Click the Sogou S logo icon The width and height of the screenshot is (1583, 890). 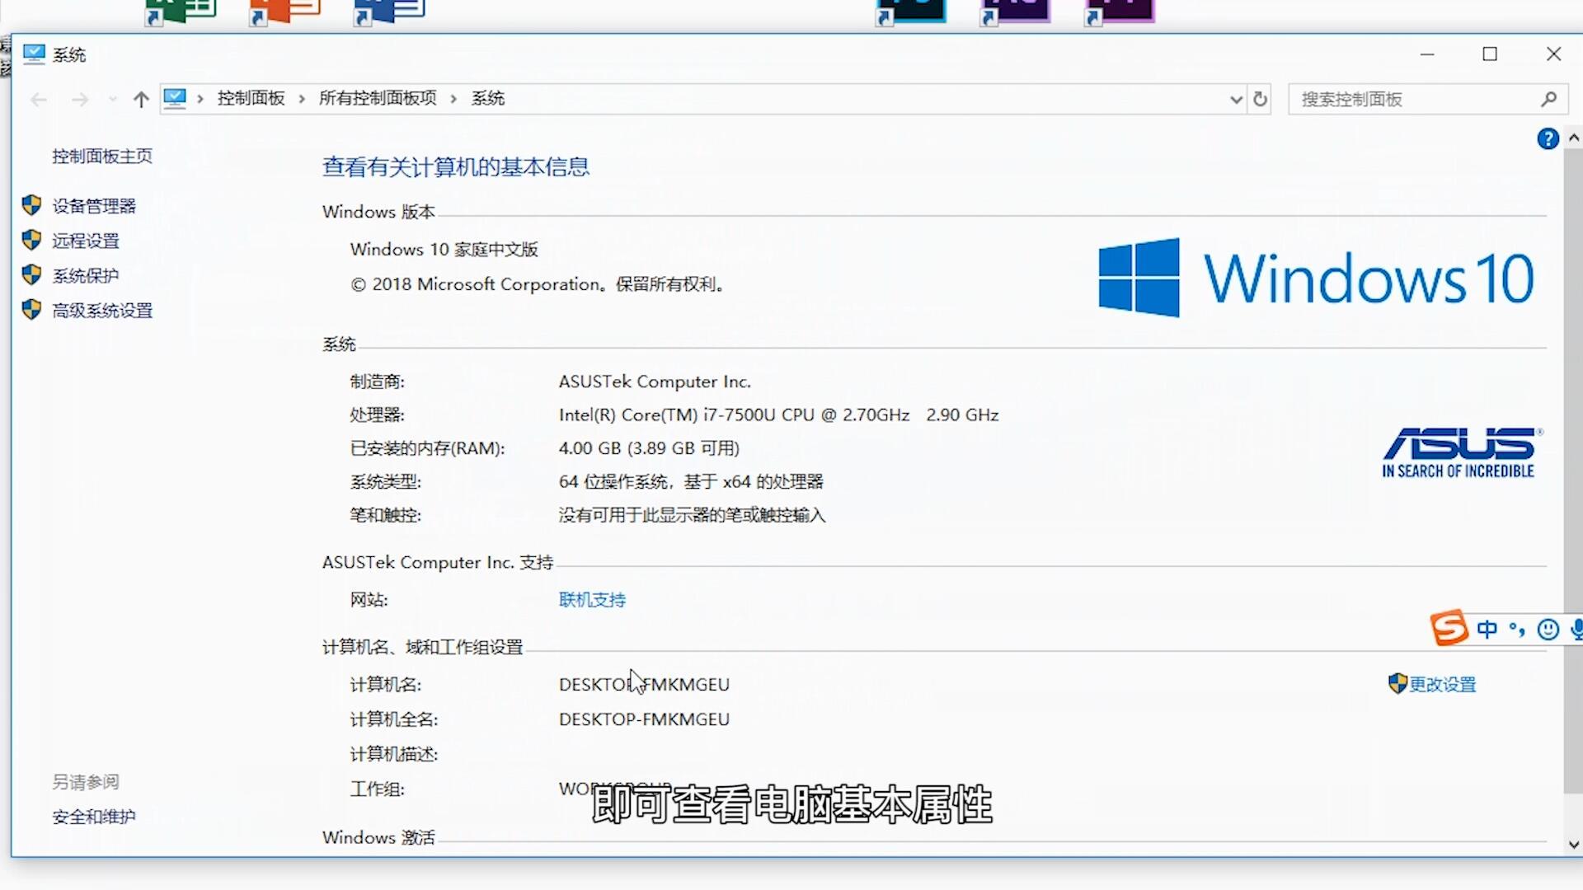1449,628
